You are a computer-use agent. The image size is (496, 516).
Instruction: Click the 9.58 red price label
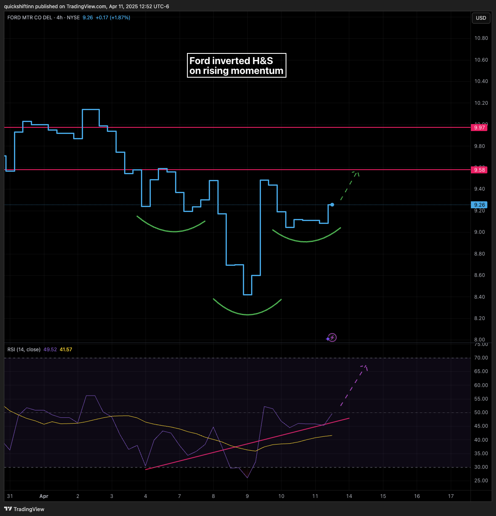479,170
